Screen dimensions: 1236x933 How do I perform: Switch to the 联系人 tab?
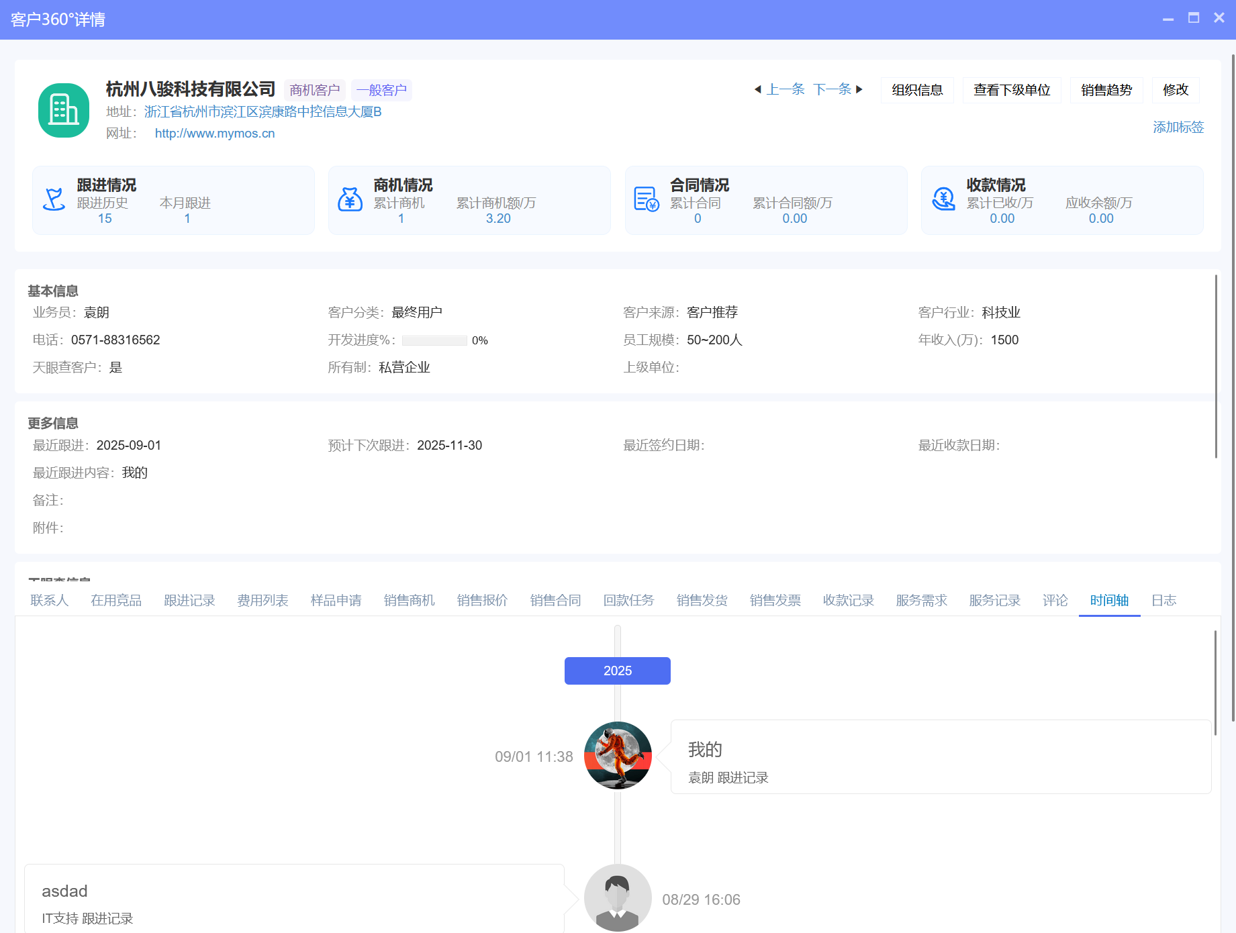click(x=49, y=600)
